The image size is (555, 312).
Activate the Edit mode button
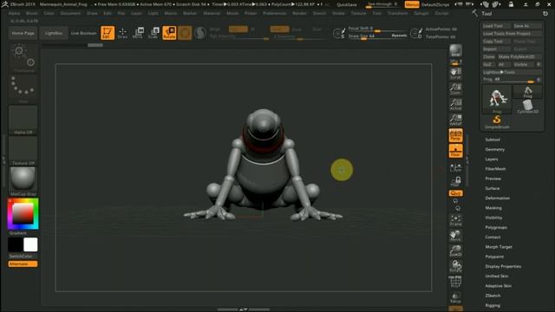point(108,33)
